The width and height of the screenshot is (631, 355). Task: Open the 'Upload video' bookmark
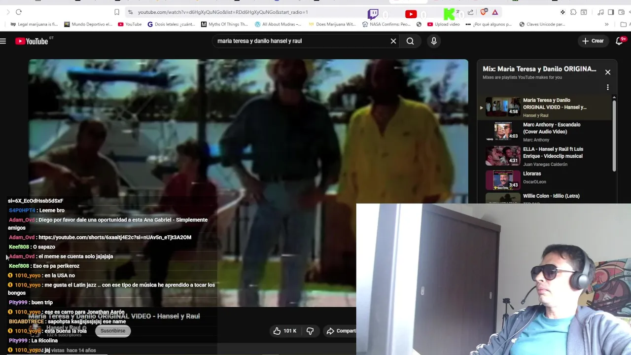[444, 24]
